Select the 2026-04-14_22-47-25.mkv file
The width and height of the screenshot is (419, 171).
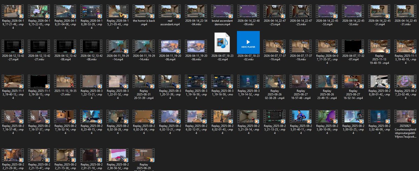coord(301,15)
